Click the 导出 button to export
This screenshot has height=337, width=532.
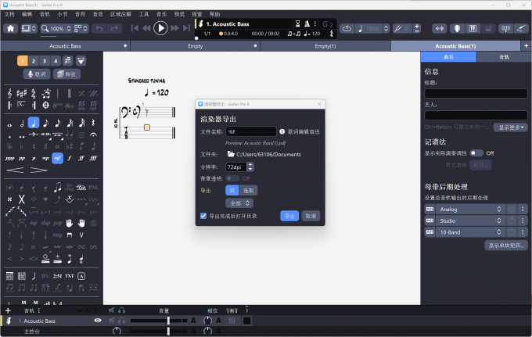point(289,216)
